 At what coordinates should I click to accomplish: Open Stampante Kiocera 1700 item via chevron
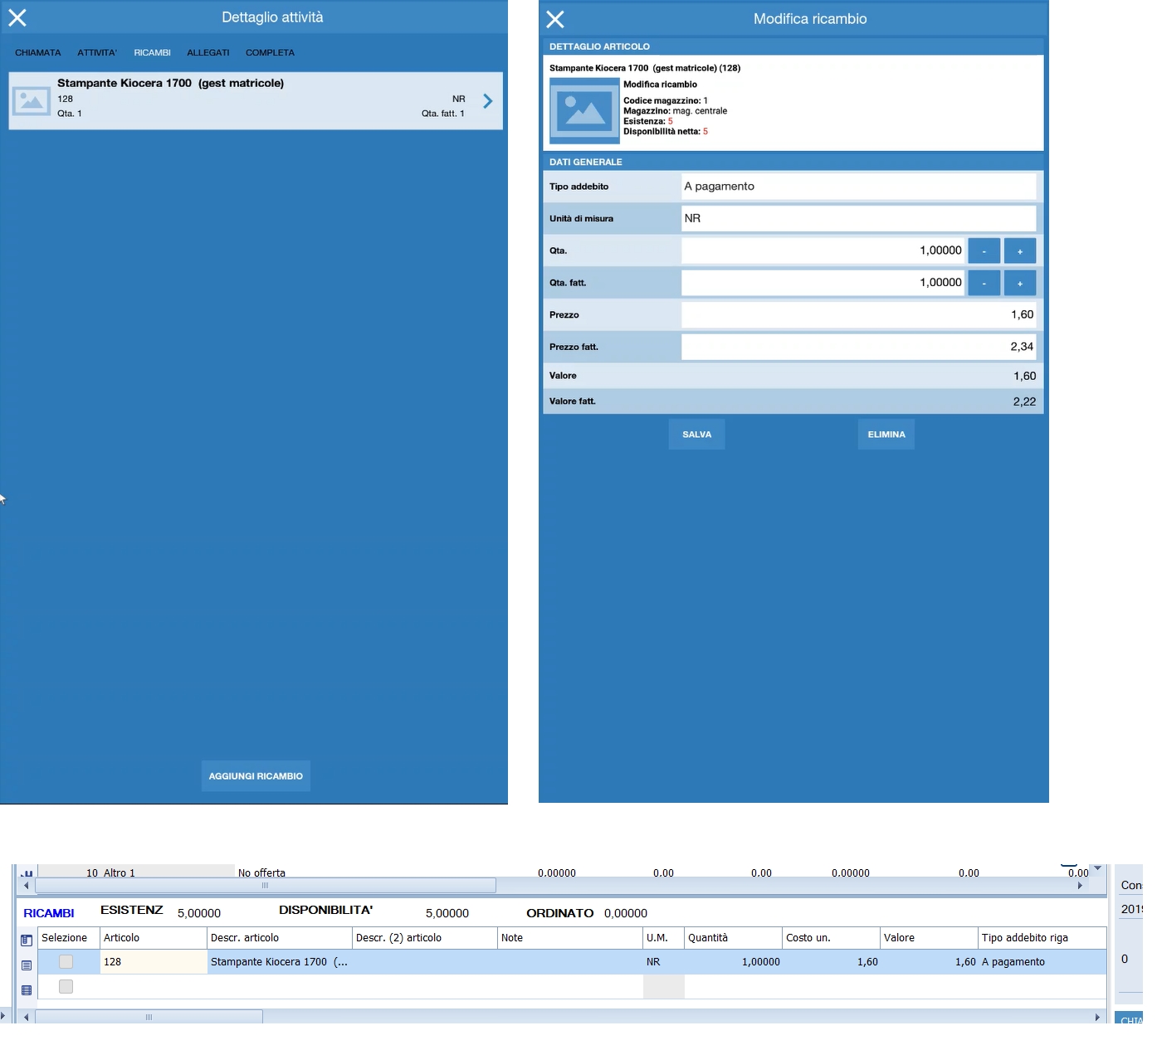[x=488, y=101]
